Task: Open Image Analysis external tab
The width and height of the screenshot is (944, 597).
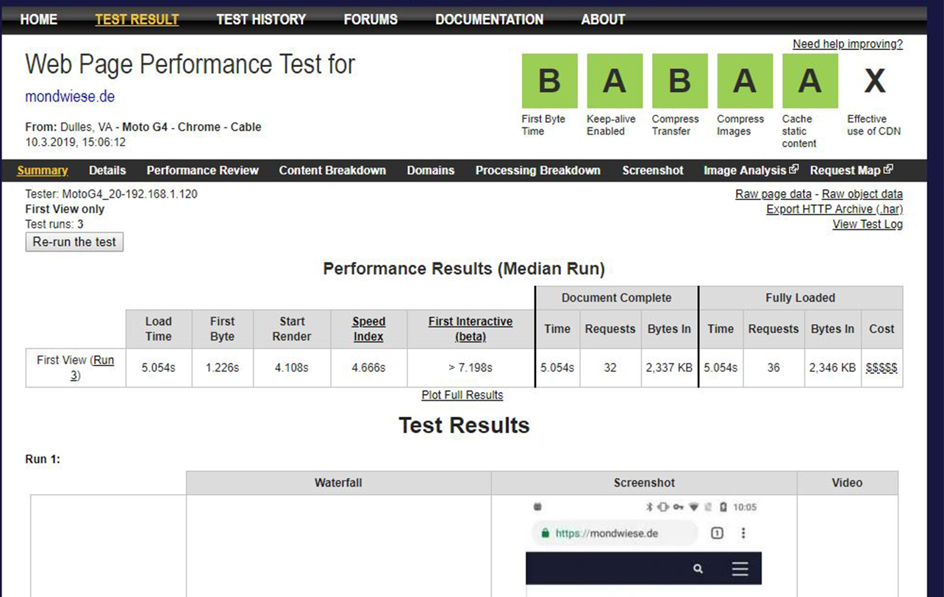Action: pos(751,171)
